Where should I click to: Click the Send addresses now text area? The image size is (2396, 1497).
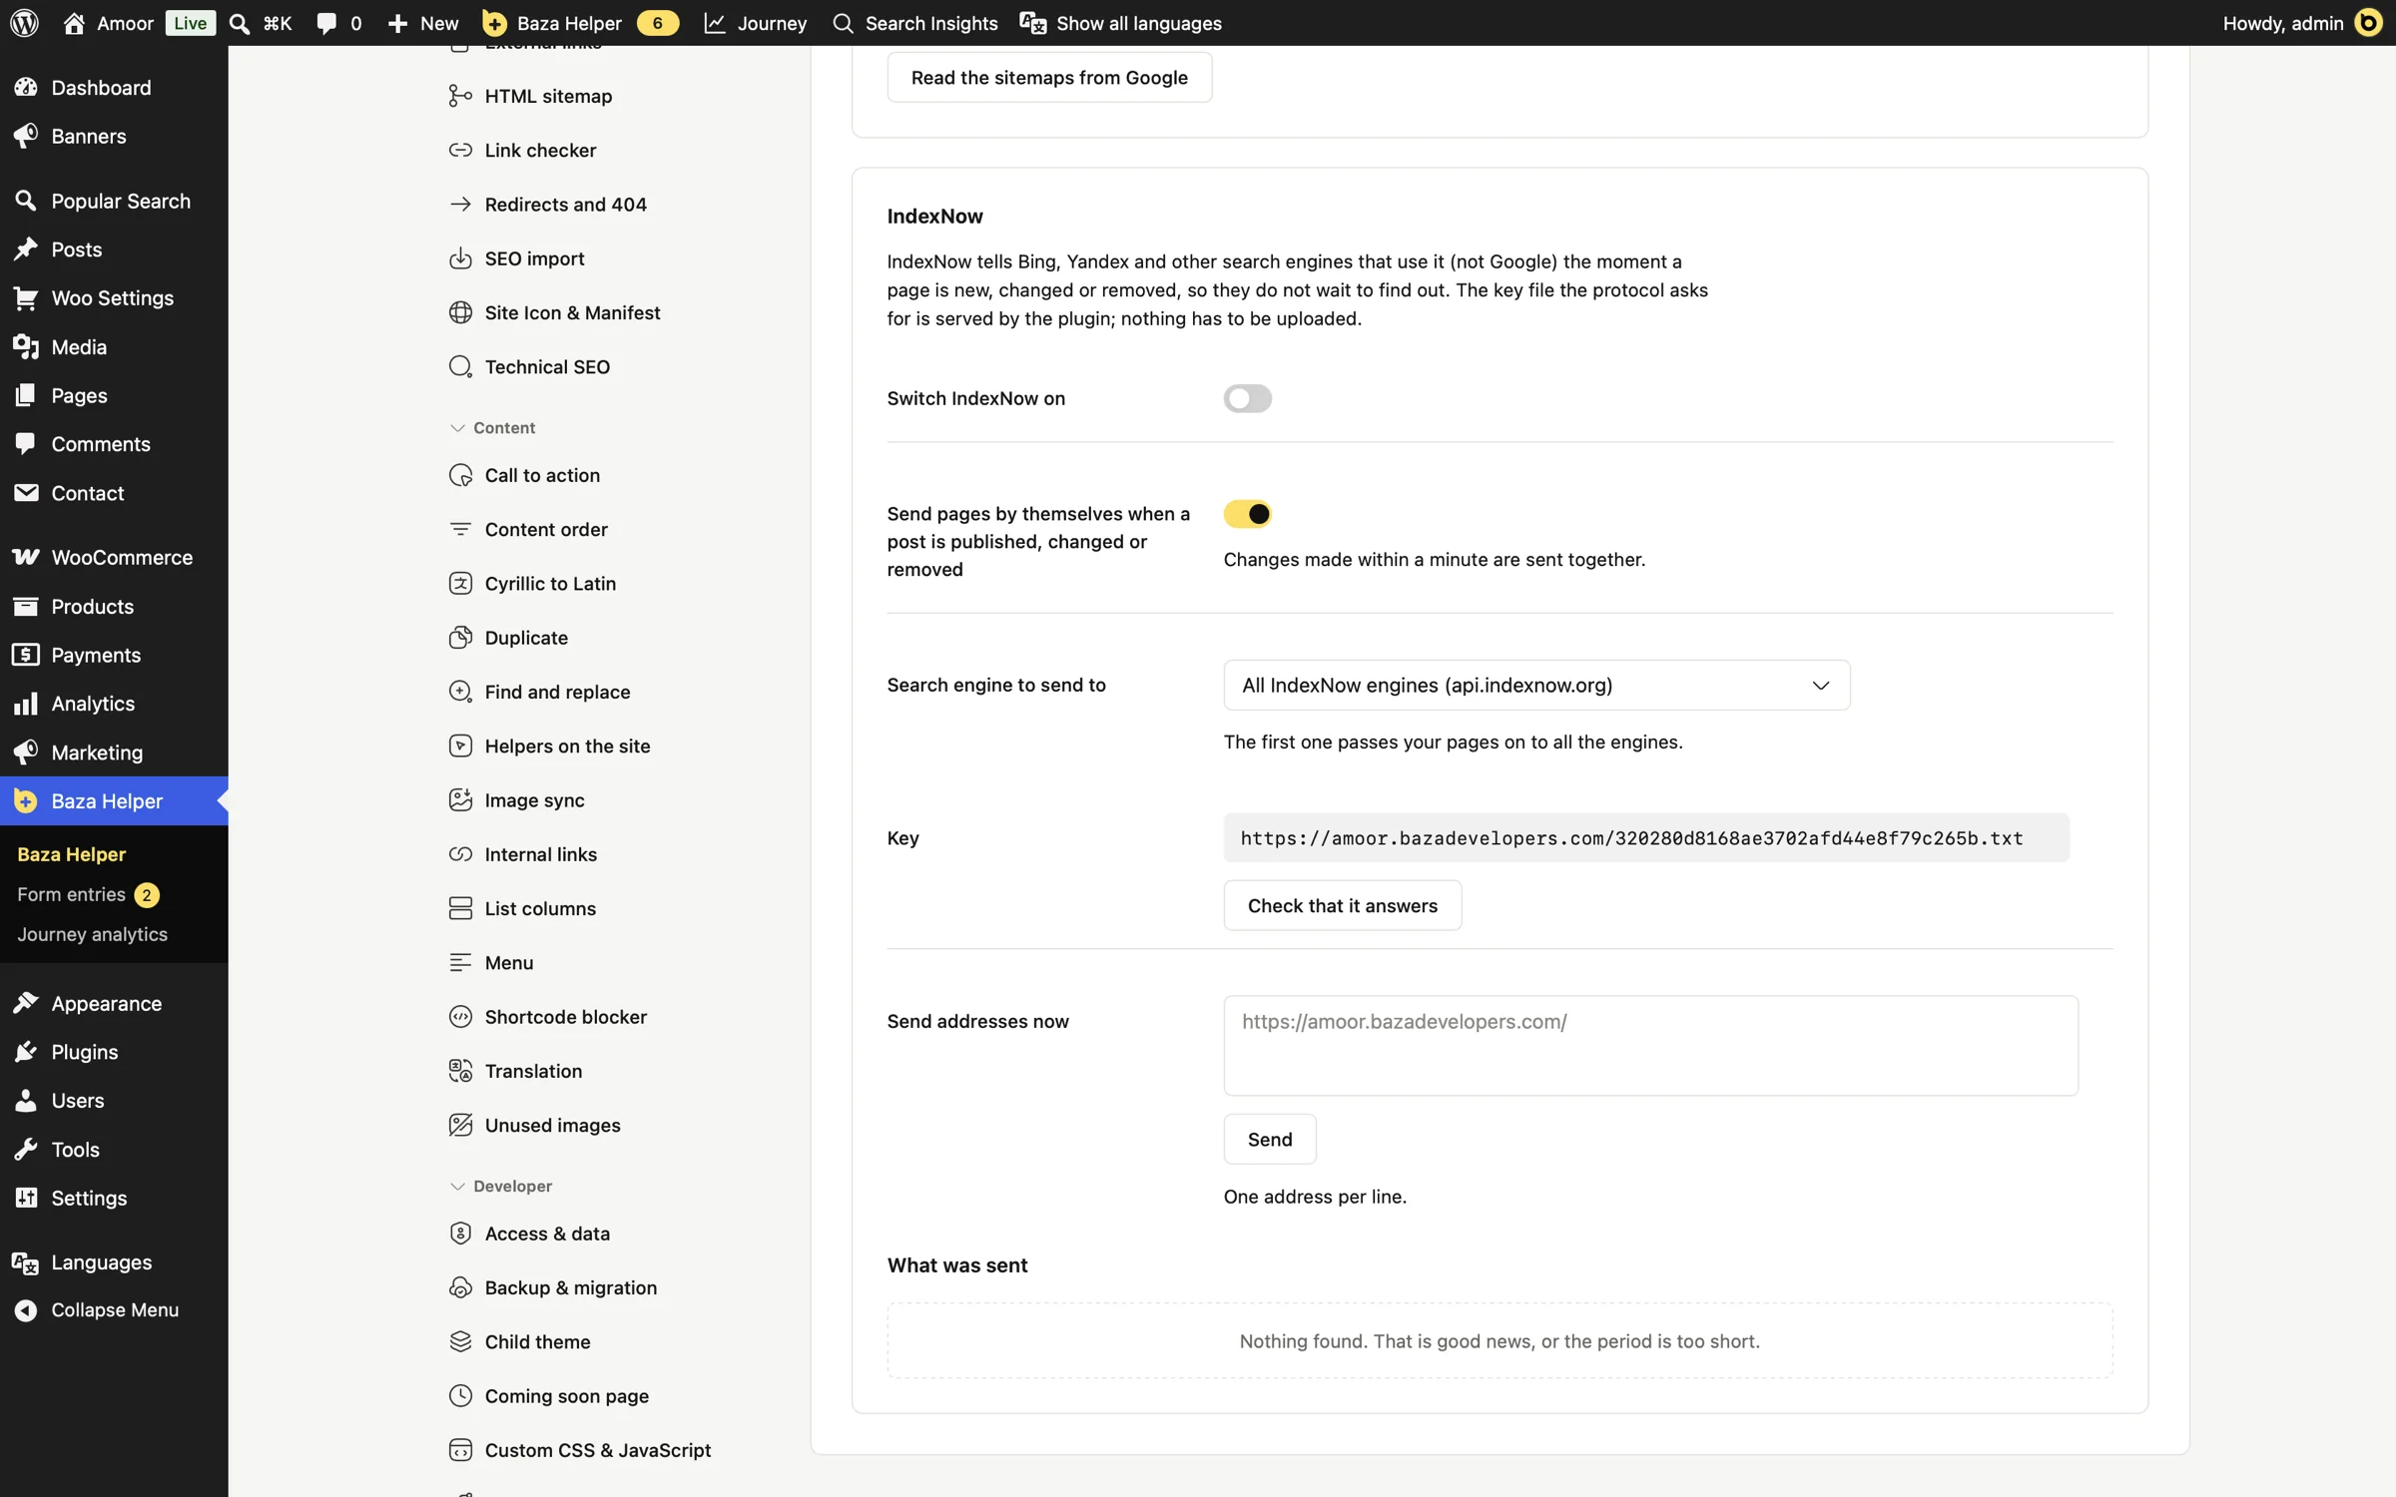point(1650,1045)
